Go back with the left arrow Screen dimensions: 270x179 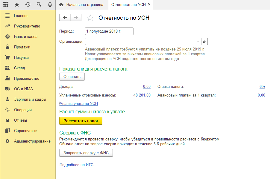pos(65,18)
